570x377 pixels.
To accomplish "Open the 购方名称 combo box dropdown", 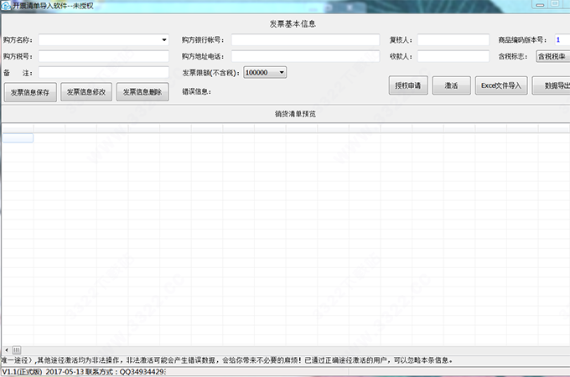I will (164, 40).
